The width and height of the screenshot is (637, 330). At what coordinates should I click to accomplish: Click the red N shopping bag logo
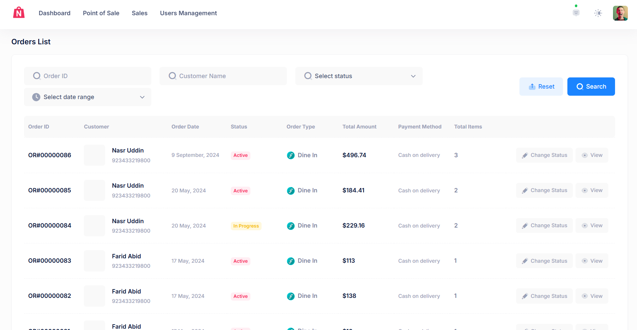19,13
